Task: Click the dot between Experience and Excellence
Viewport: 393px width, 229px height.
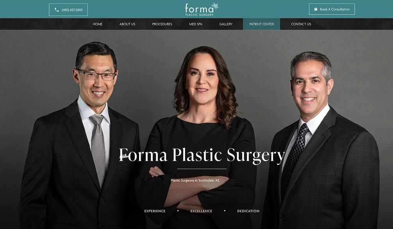Action: click(x=178, y=211)
